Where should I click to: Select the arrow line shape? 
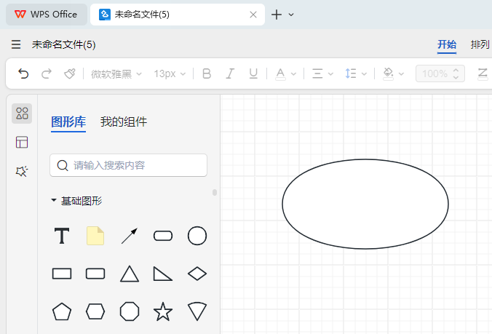(130, 236)
